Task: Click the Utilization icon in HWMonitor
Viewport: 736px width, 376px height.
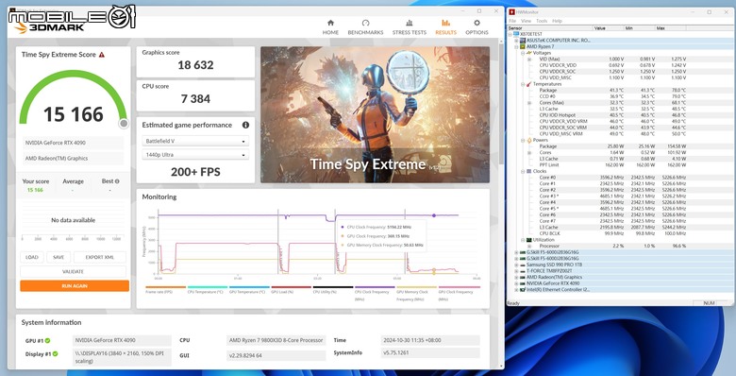Action: coord(529,240)
